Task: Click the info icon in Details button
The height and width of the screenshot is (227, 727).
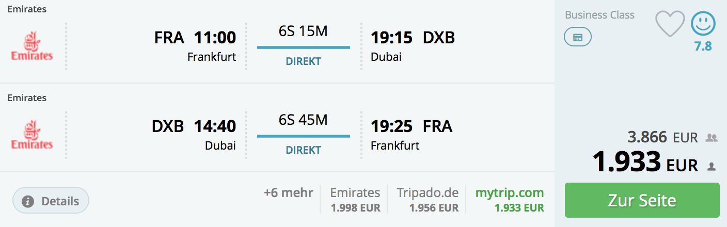Action: tap(28, 201)
